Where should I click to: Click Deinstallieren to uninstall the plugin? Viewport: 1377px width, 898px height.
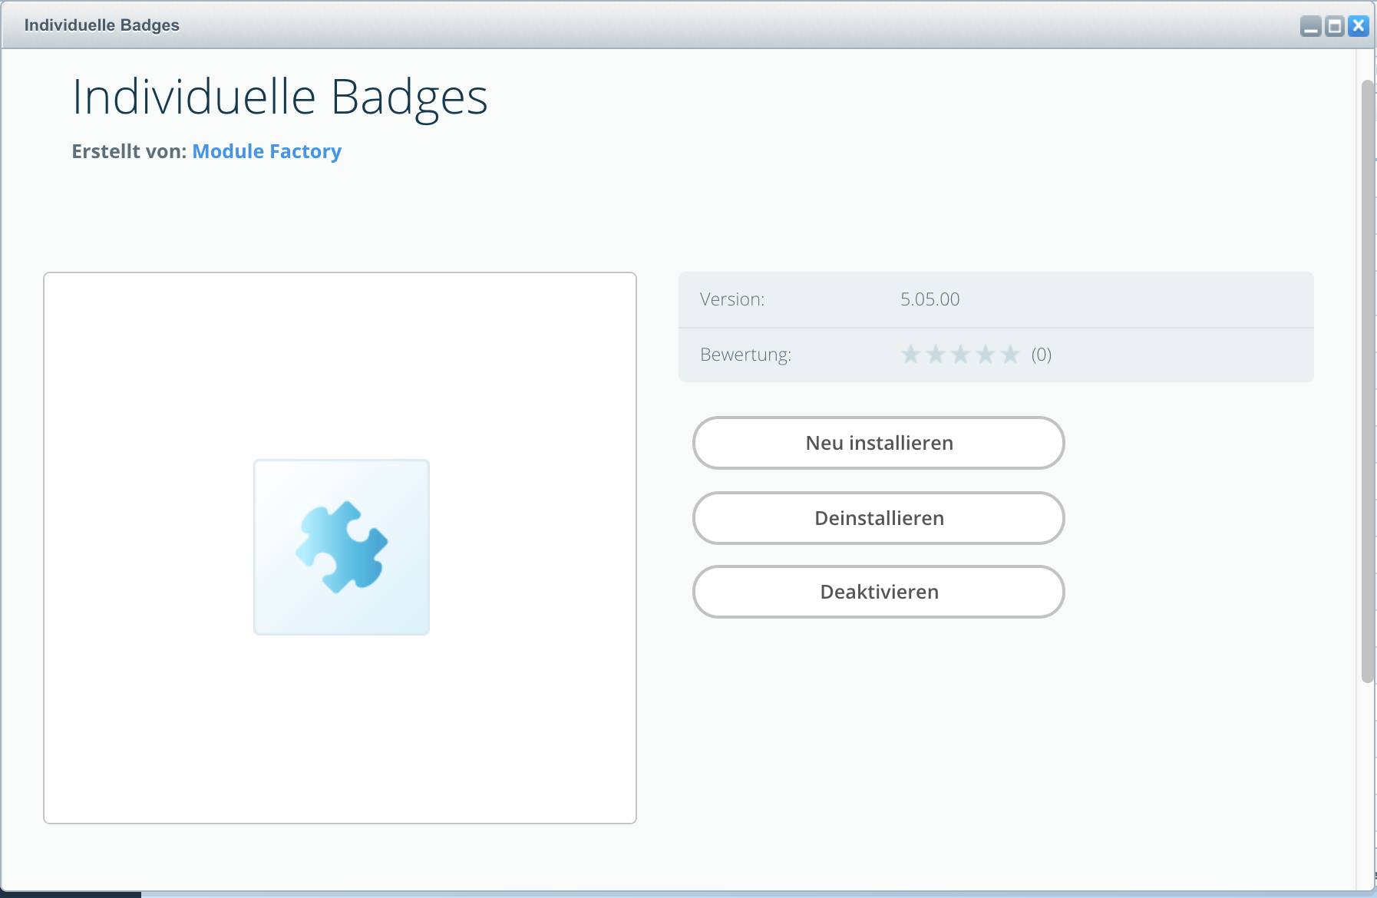[x=878, y=518]
